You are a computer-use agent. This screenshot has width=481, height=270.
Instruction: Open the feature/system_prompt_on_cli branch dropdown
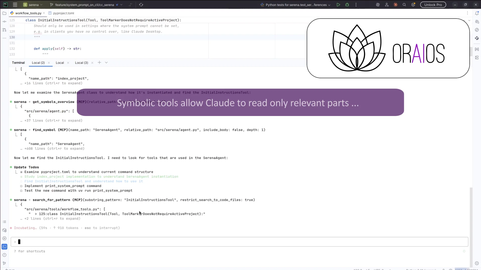point(86,5)
